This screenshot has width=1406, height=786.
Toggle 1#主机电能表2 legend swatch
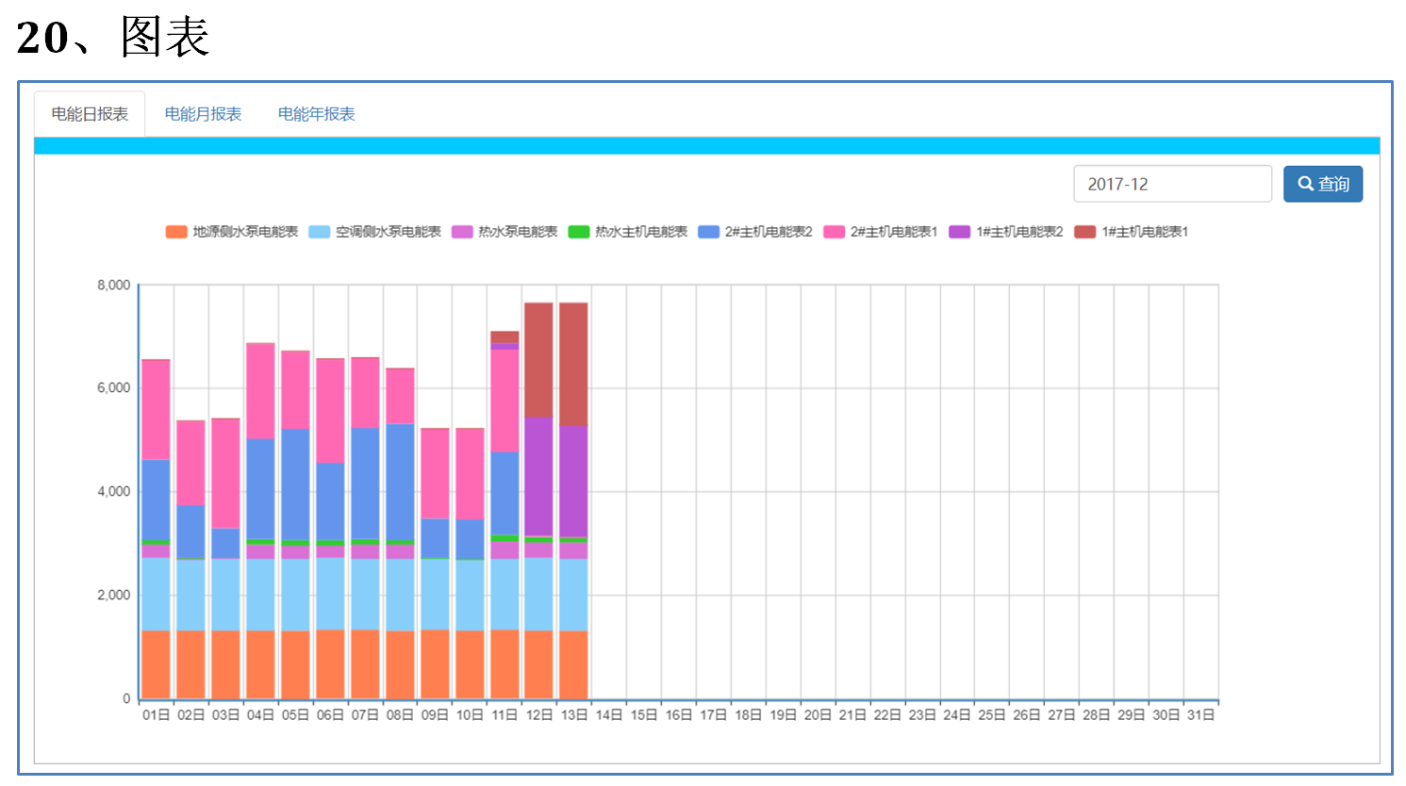[960, 232]
